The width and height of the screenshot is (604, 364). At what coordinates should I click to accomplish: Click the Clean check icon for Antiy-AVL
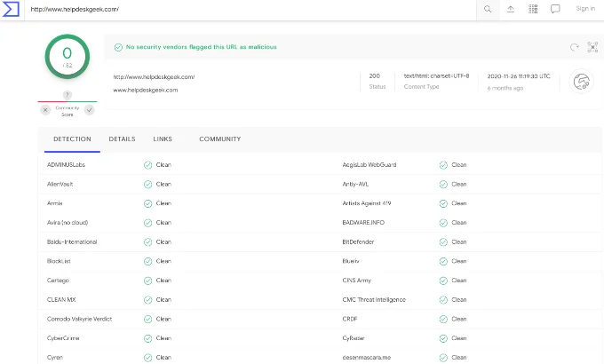[443, 185]
